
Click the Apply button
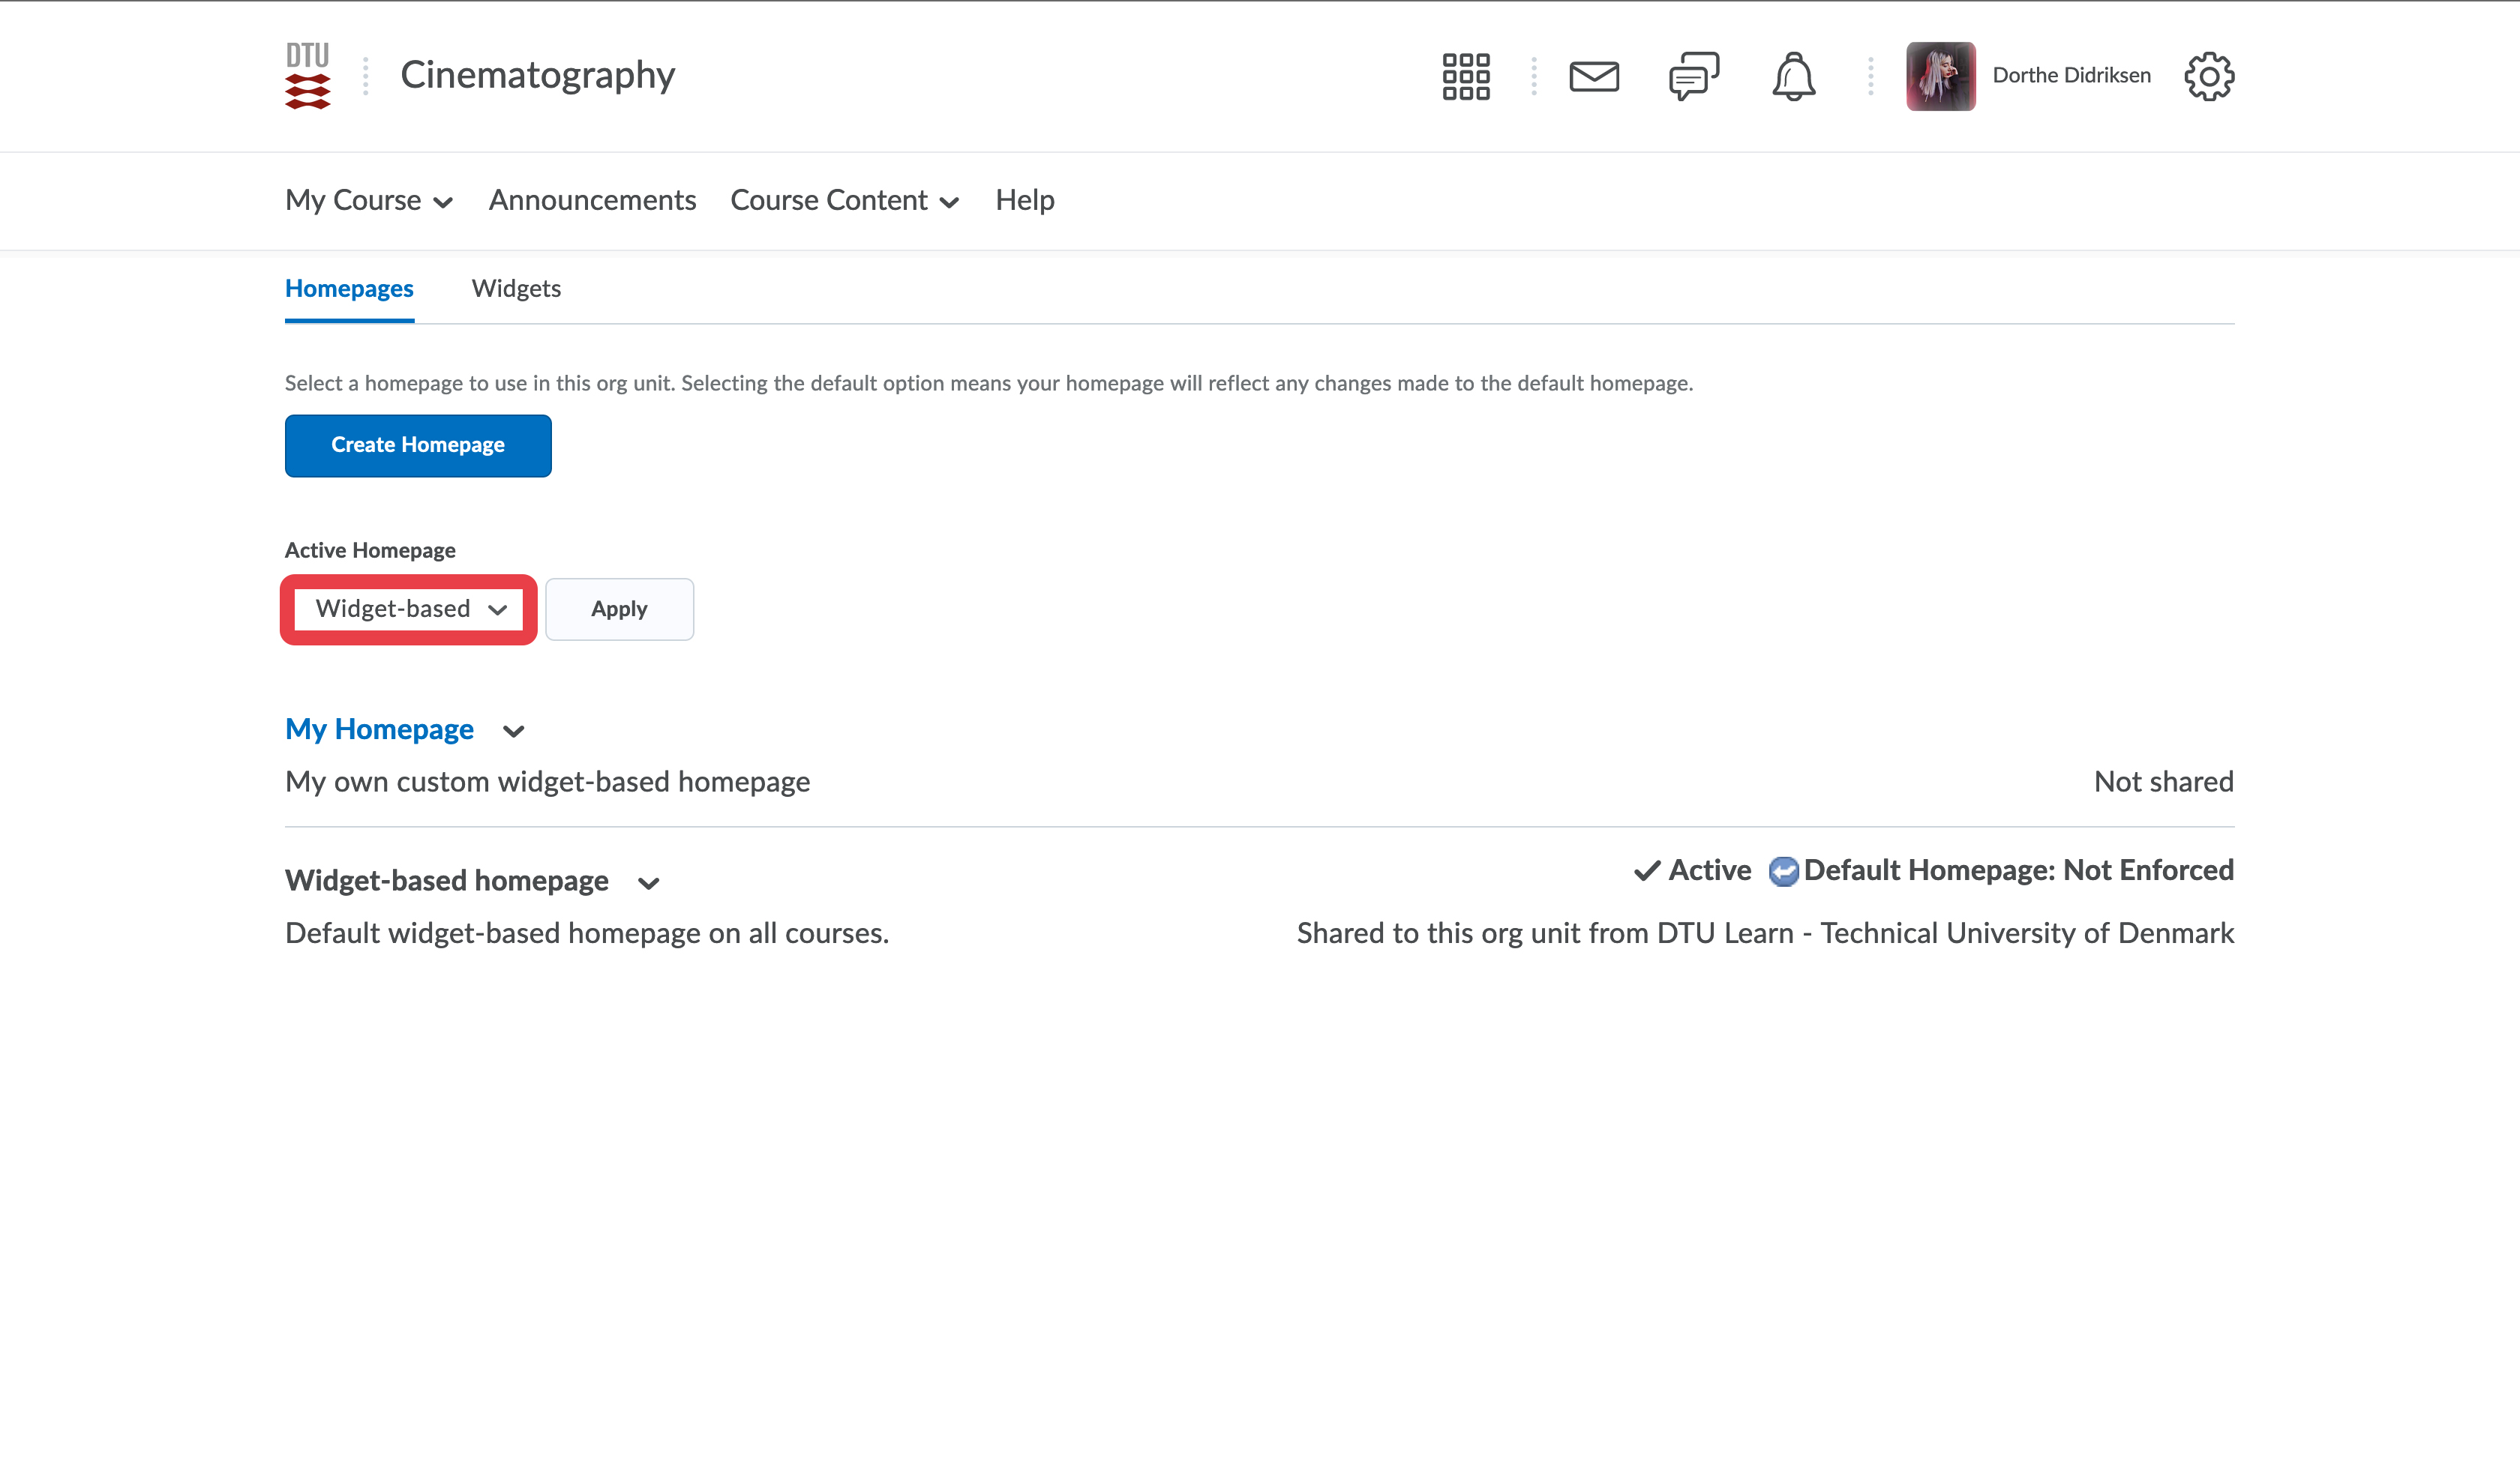click(619, 609)
